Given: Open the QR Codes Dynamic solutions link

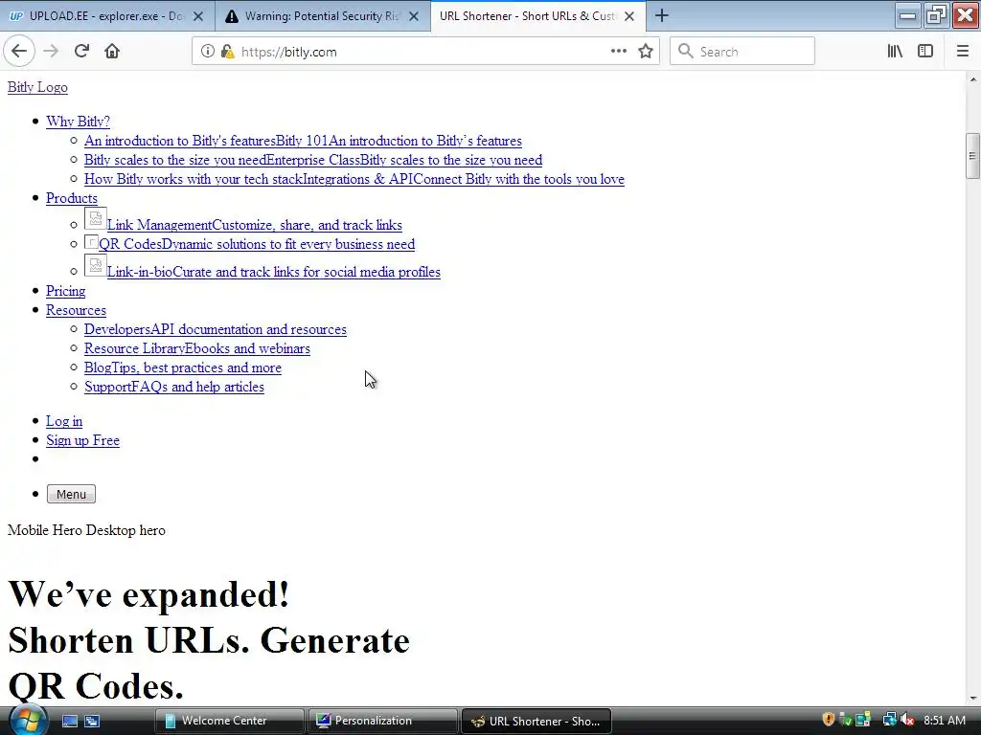Looking at the screenshot, I should [257, 244].
